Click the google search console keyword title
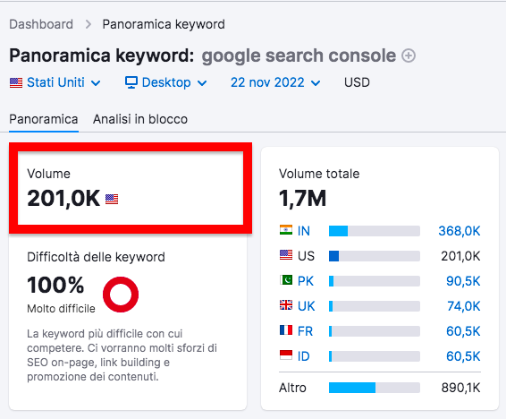 [x=299, y=56]
